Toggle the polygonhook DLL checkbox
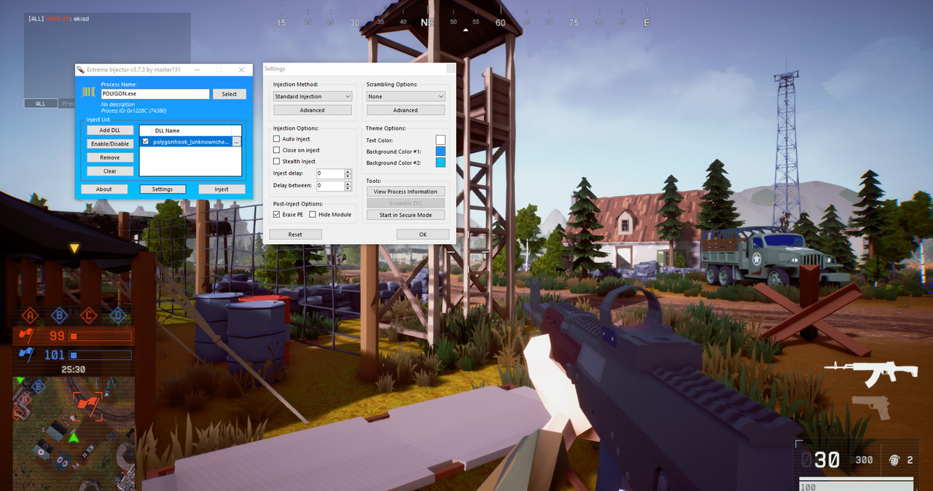 click(146, 142)
